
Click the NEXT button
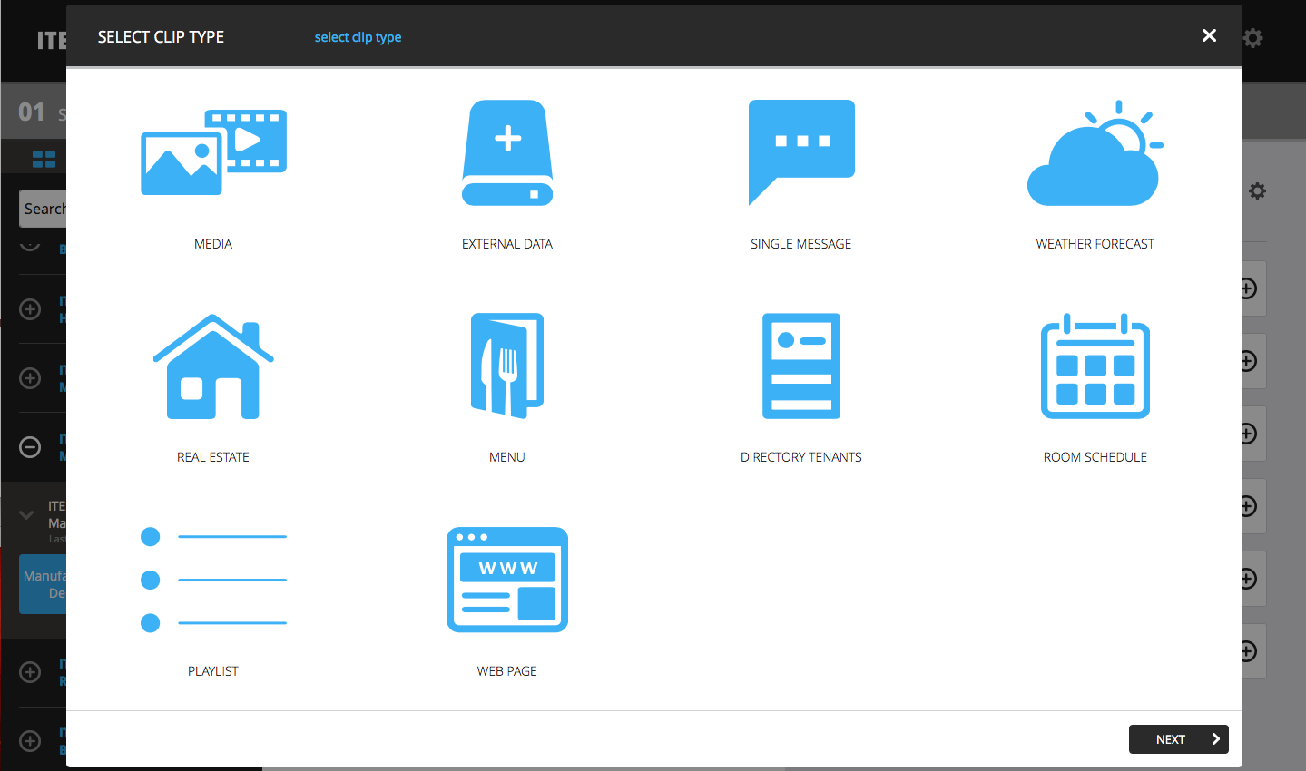[1178, 739]
